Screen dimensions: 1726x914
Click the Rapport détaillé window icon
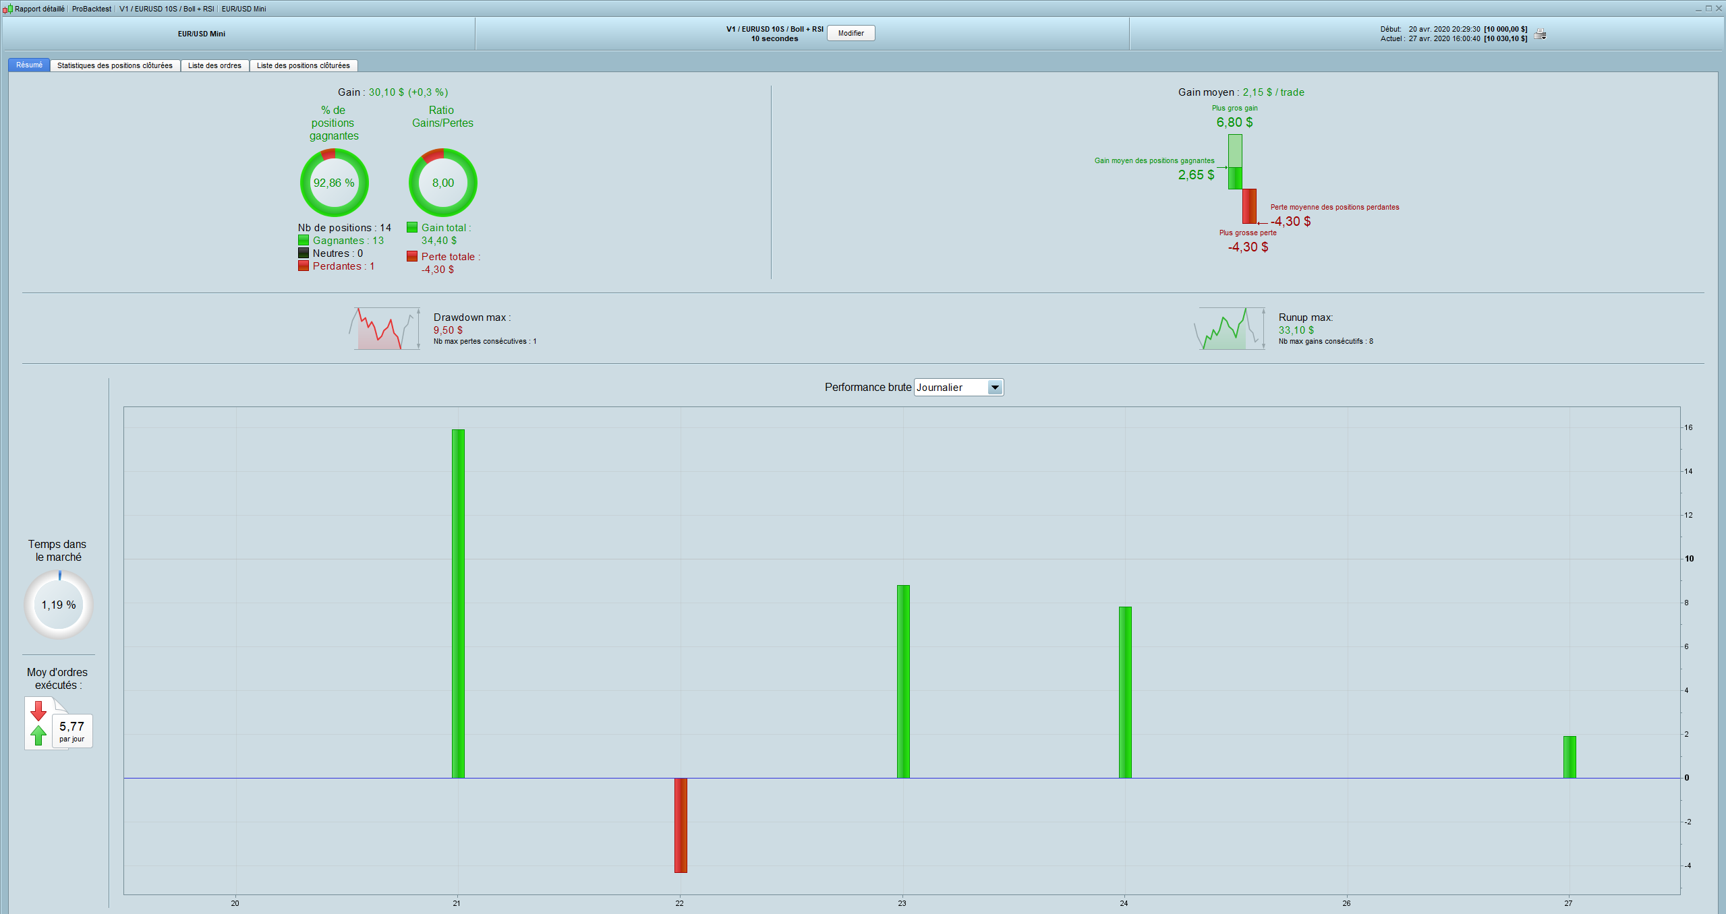7,9
